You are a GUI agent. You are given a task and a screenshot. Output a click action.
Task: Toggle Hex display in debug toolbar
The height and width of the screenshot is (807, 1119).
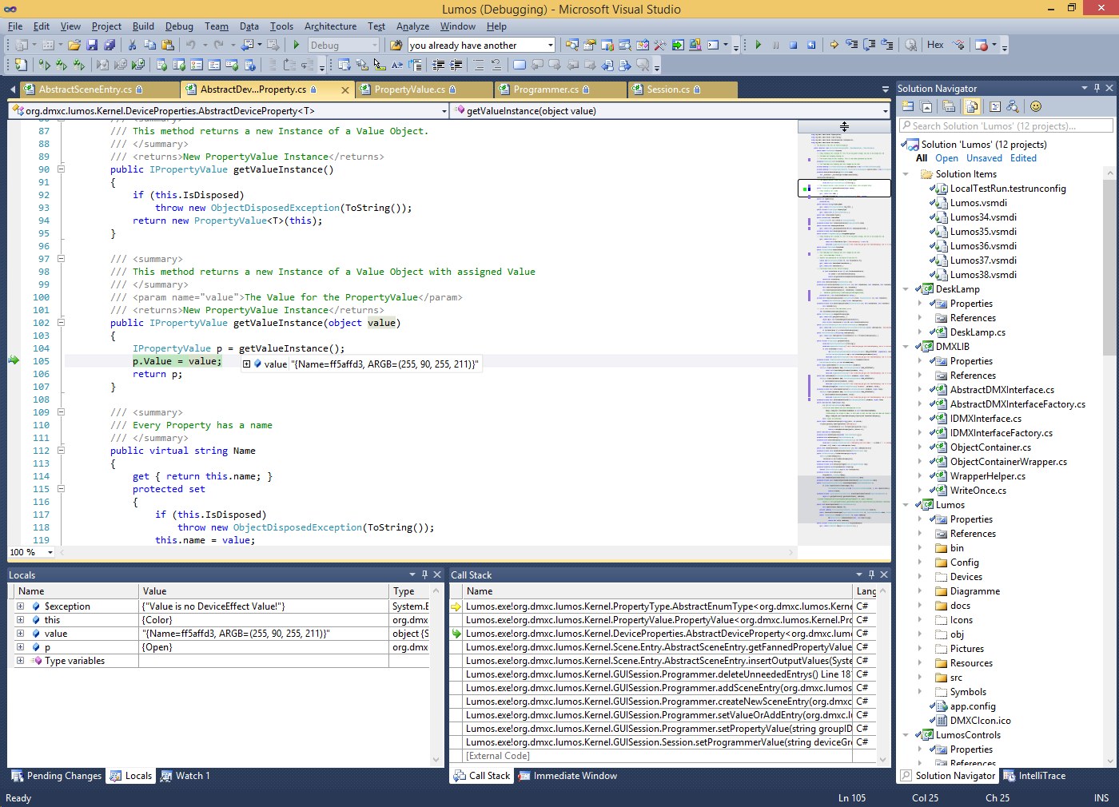935,46
